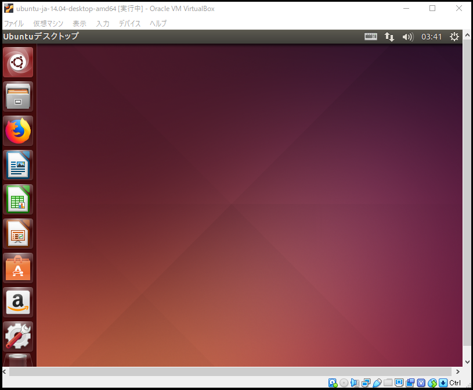Open the 表示 menu
Image resolution: width=473 pixels, height=390 pixels.
(x=80, y=24)
